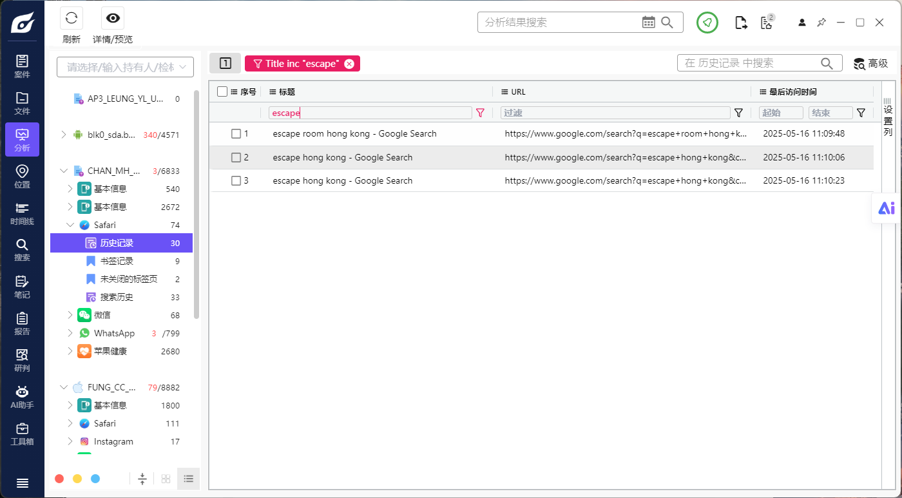Select 书签记录 bookmarks tree item
The width and height of the screenshot is (902, 498).
coord(122,261)
